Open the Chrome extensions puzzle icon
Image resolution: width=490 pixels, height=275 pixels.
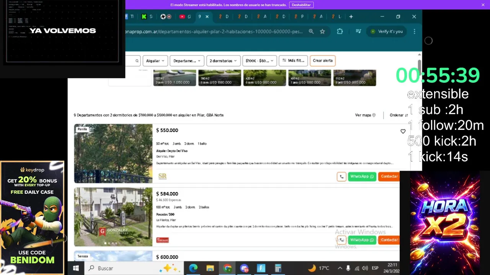pyautogui.click(x=340, y=31)
